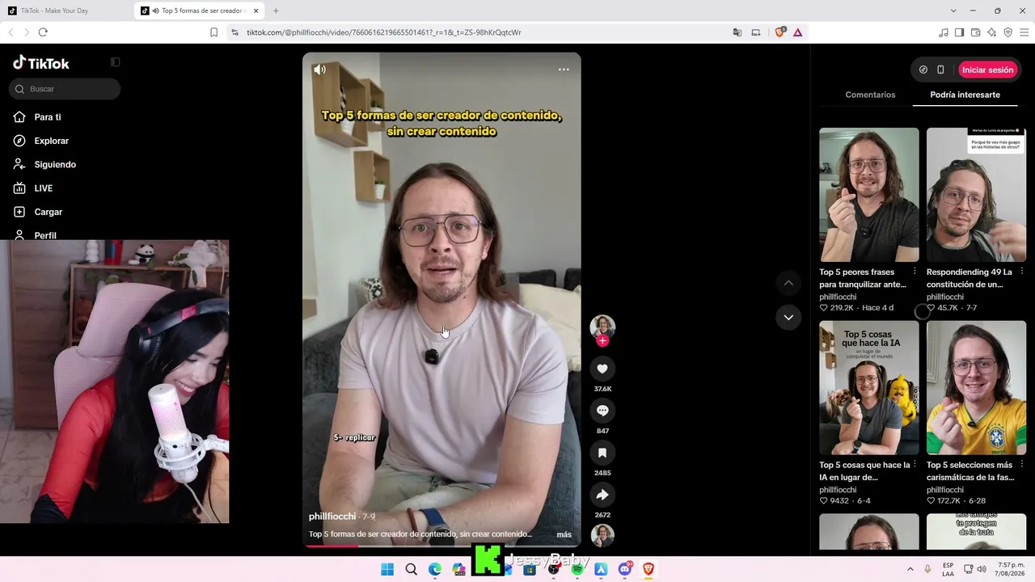Click the Brave Shields lion icon
The width and height of the screenshot is (1035, 582).
(x=780, y=32)
